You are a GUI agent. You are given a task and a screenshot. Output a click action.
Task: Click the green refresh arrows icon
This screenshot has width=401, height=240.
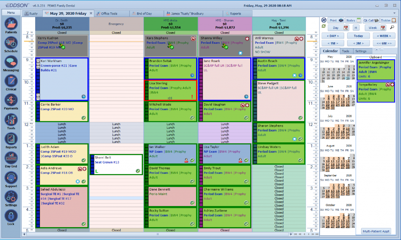click(323, 26)
